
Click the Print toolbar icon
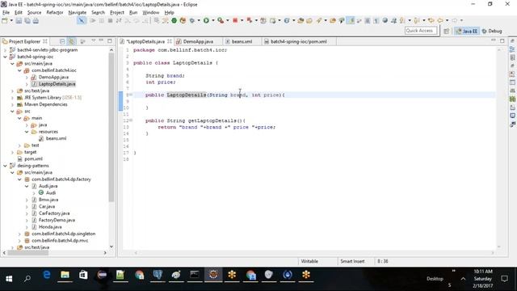36,21
